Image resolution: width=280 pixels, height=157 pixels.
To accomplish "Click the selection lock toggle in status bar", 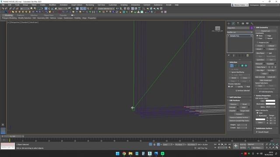I will (154, 144).
